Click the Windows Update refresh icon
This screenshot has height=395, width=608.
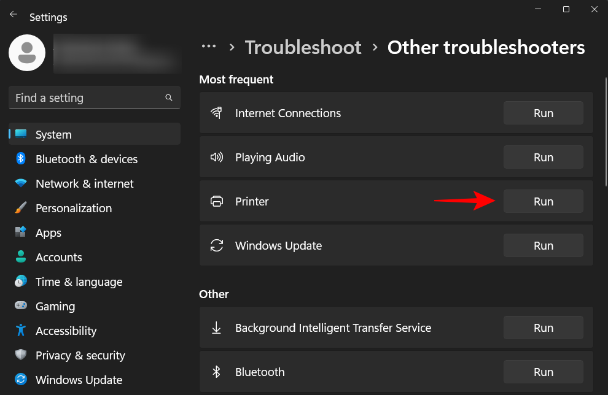(217, 245)
